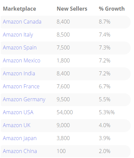Open the Amazon Germany link
The width and height of the screenshot is (134, 158).
[x=24, y=100]
